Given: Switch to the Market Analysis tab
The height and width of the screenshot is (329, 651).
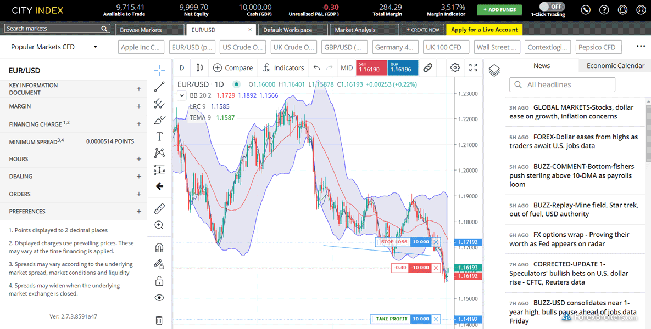Looking at the screenshot, I should (x=364, y=30).
